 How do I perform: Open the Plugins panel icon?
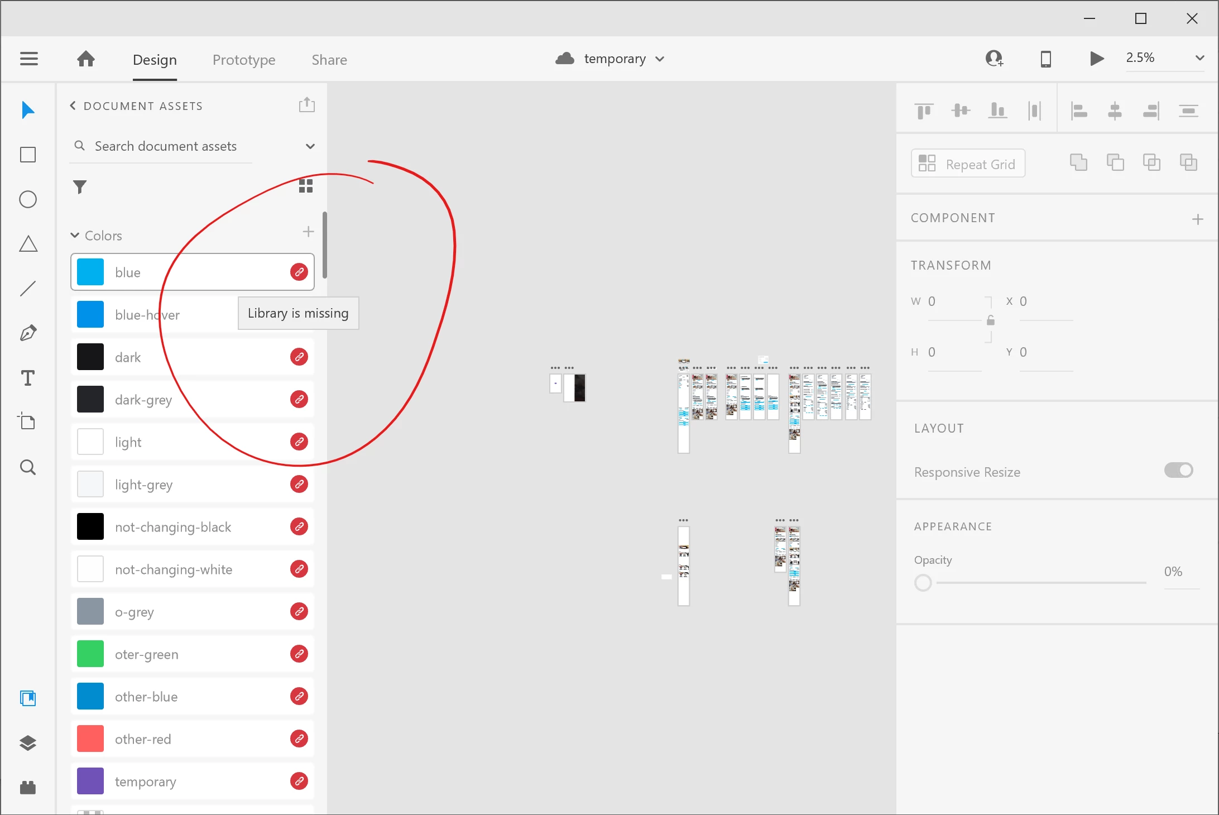pyautogui.click(x=28, y=788)
